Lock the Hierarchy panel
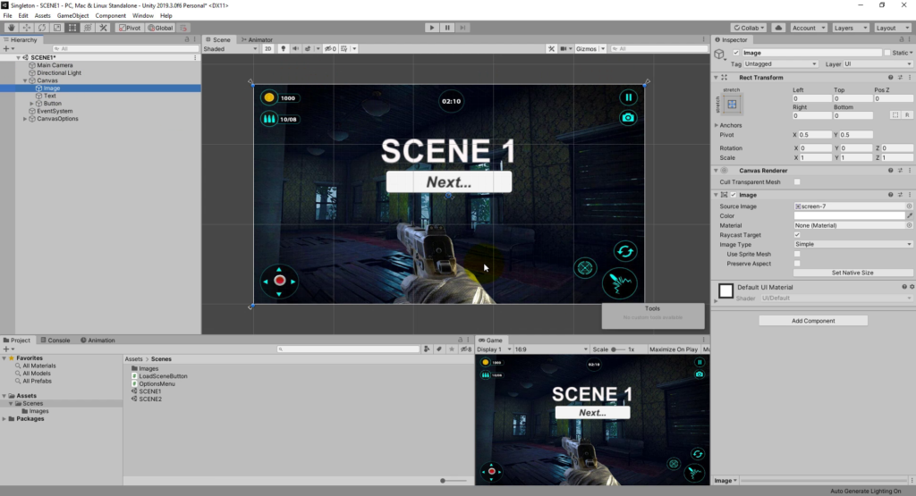 (187, 39)
